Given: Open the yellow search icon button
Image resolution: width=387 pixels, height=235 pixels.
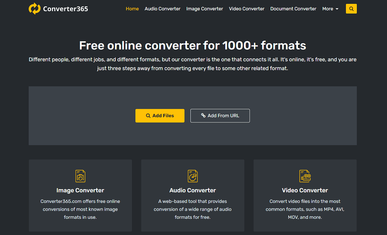Looking at the screenshot, I should (x=351, y=9).
